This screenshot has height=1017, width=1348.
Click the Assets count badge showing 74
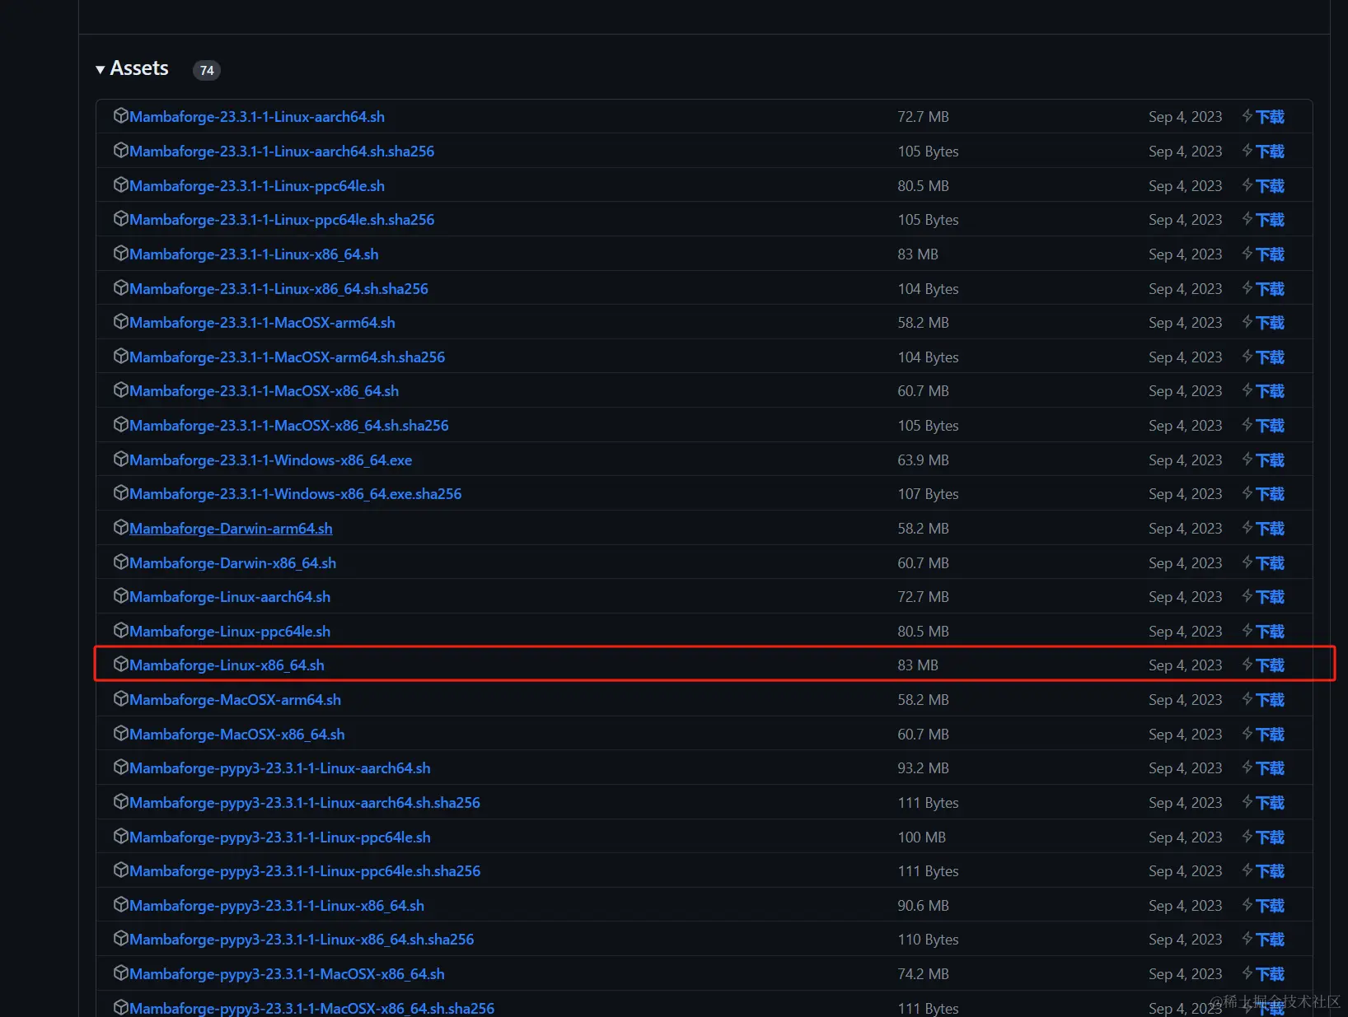[x=207, y=70]
